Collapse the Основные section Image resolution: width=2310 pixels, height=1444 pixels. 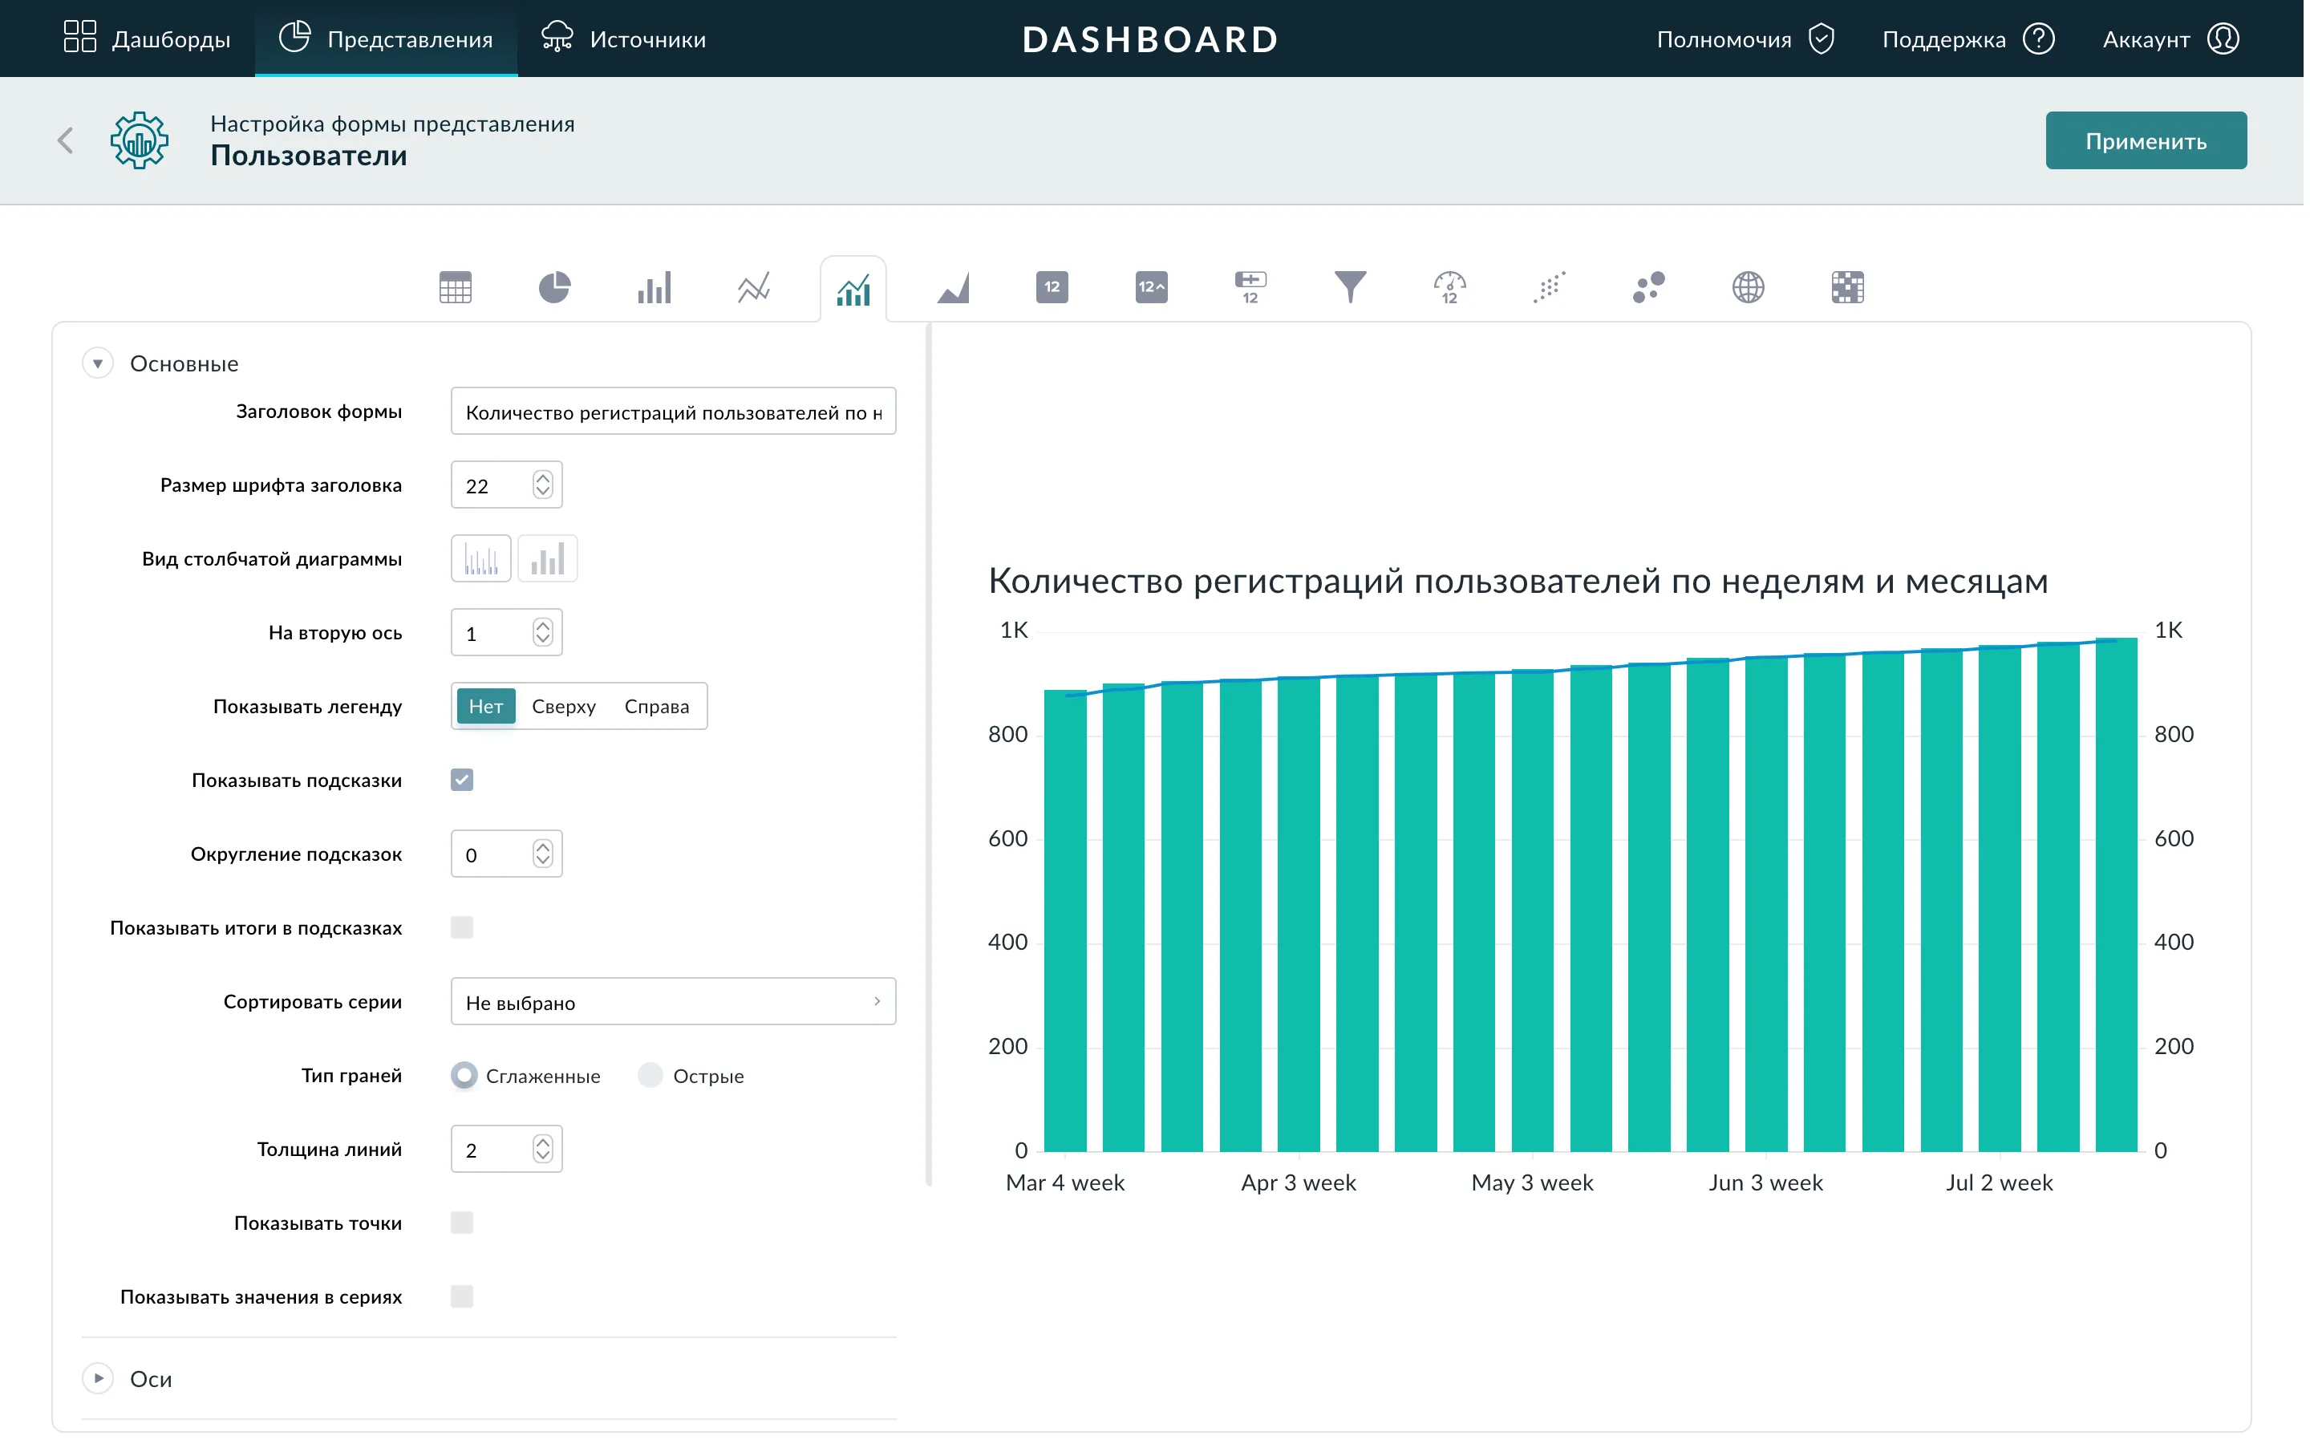point(97,364)
